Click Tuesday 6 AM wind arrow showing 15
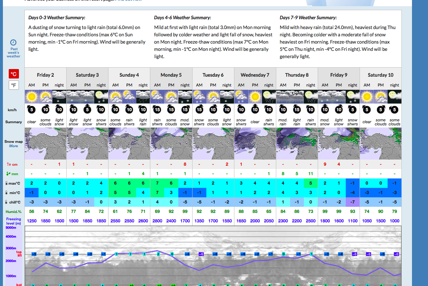 pyautogui.click(x=199, y=109)
